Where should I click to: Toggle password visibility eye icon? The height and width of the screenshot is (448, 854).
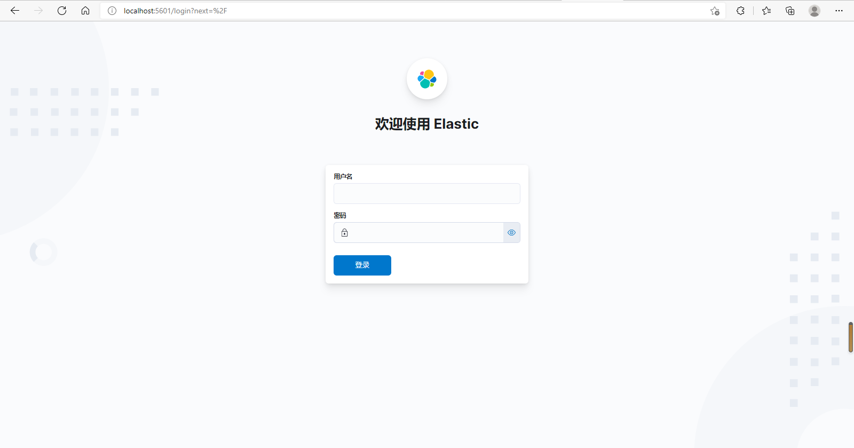(511, 232)
